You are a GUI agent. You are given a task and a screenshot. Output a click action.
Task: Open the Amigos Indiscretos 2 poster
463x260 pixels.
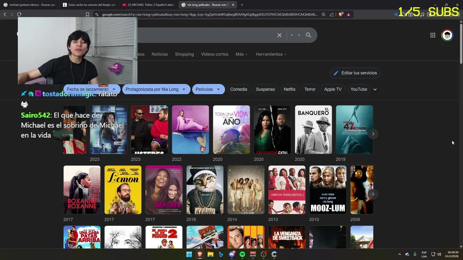click(287, 190)
